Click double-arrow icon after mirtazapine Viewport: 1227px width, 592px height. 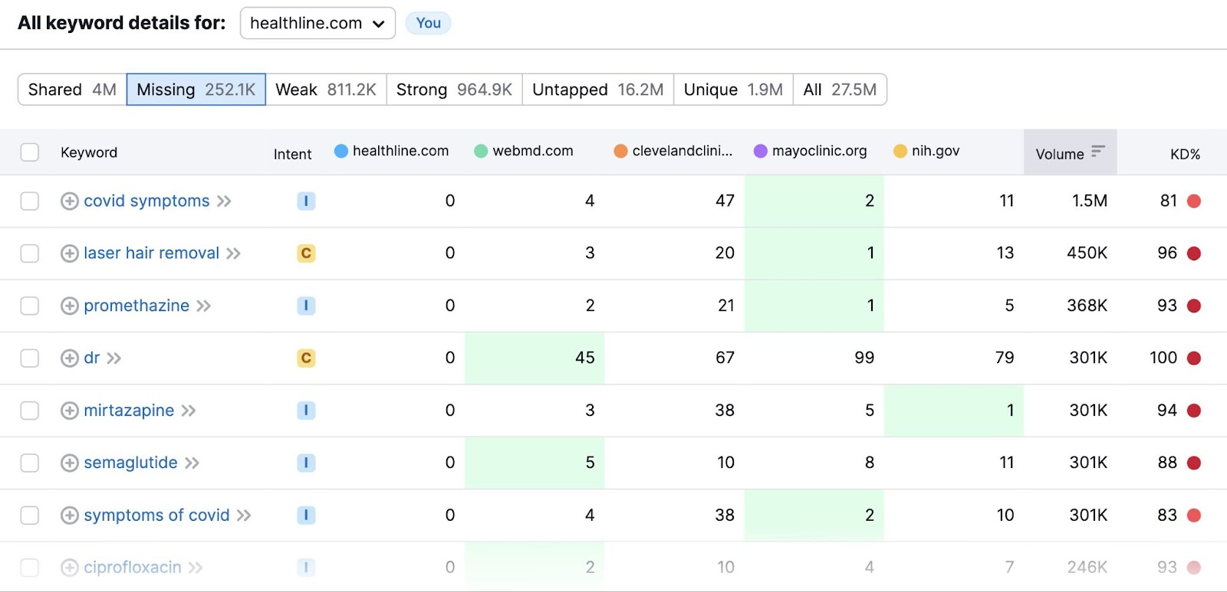pos(189,411)
